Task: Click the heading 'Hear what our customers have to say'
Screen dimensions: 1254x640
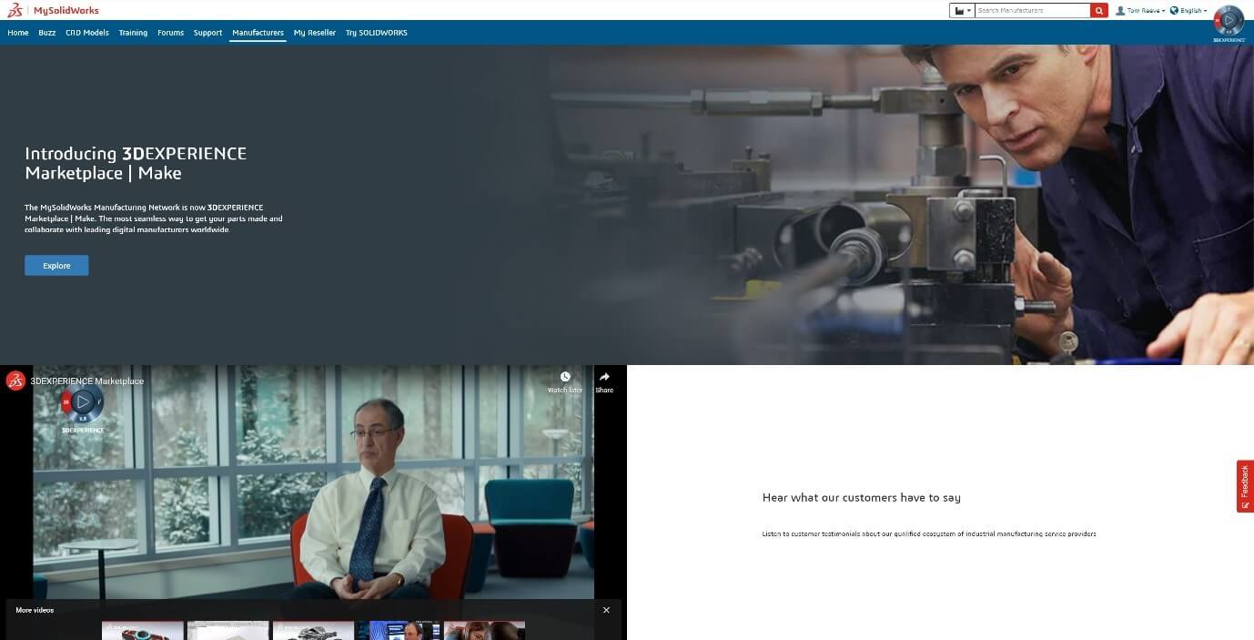Action: pos(862,497)
